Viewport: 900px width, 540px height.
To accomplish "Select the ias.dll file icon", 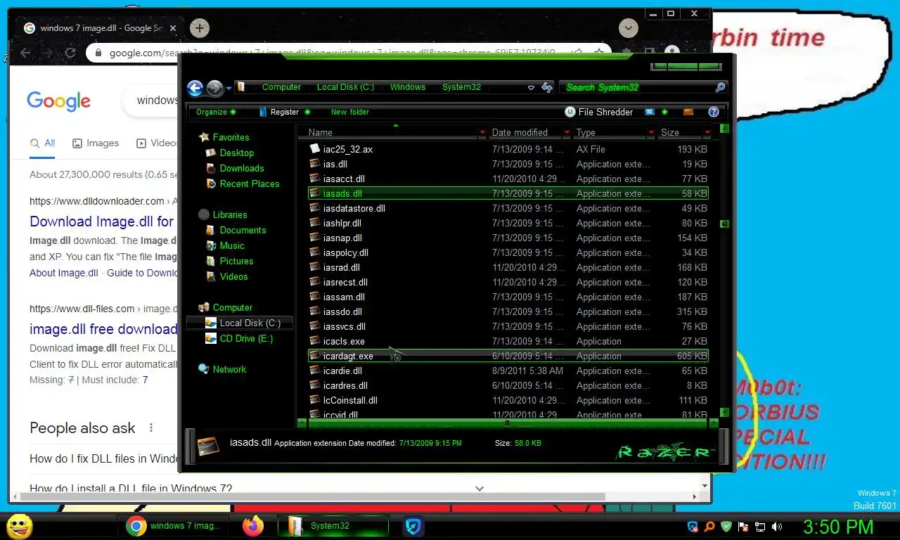I will (x=315, y=164).
